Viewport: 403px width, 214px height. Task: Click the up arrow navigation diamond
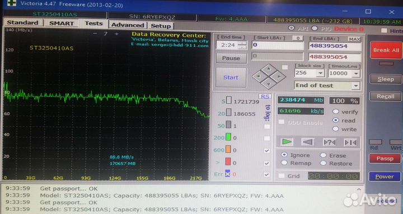269,69
